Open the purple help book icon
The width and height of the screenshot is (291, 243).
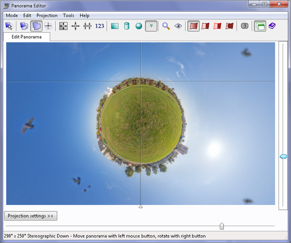[272, 26]
